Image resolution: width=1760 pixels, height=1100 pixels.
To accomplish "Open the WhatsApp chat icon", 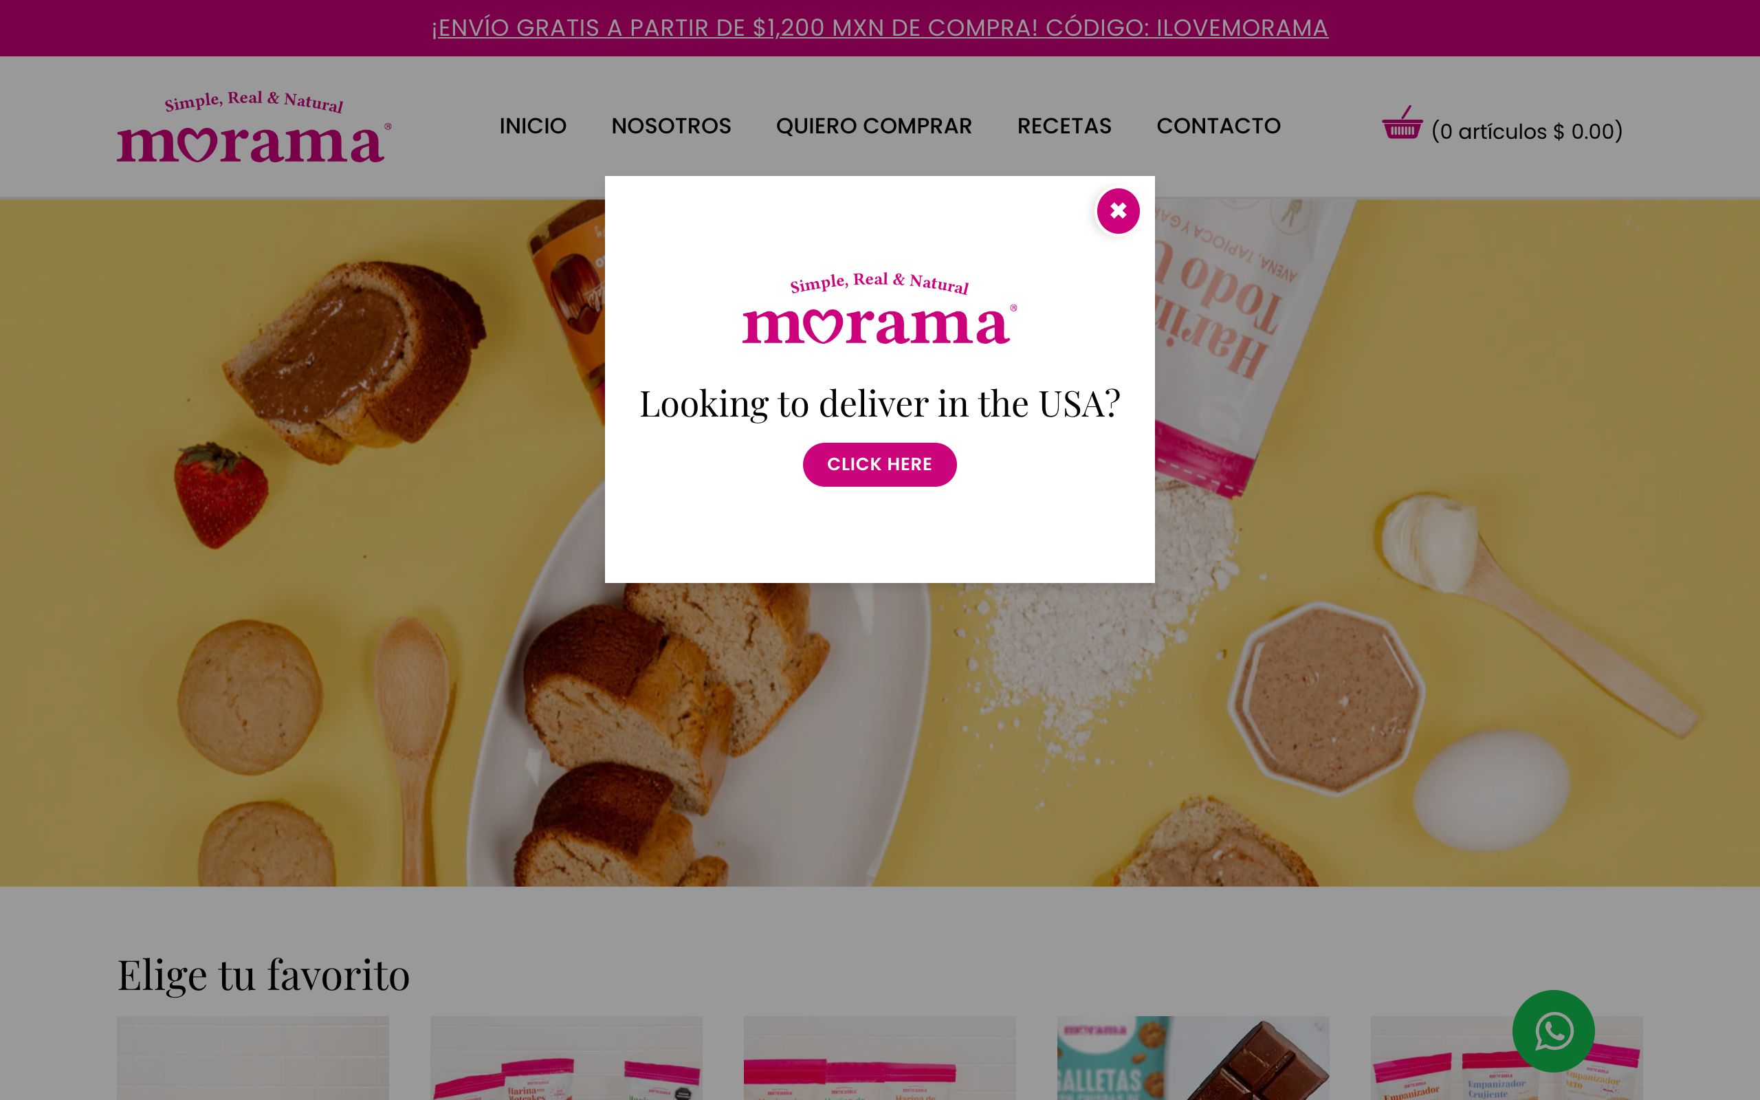I will click(x=1554, y=1031).
